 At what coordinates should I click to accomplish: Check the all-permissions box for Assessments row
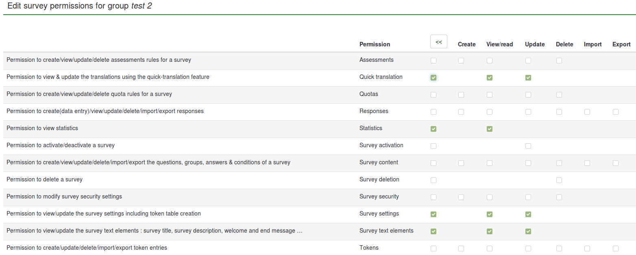[x=433, y=61]
